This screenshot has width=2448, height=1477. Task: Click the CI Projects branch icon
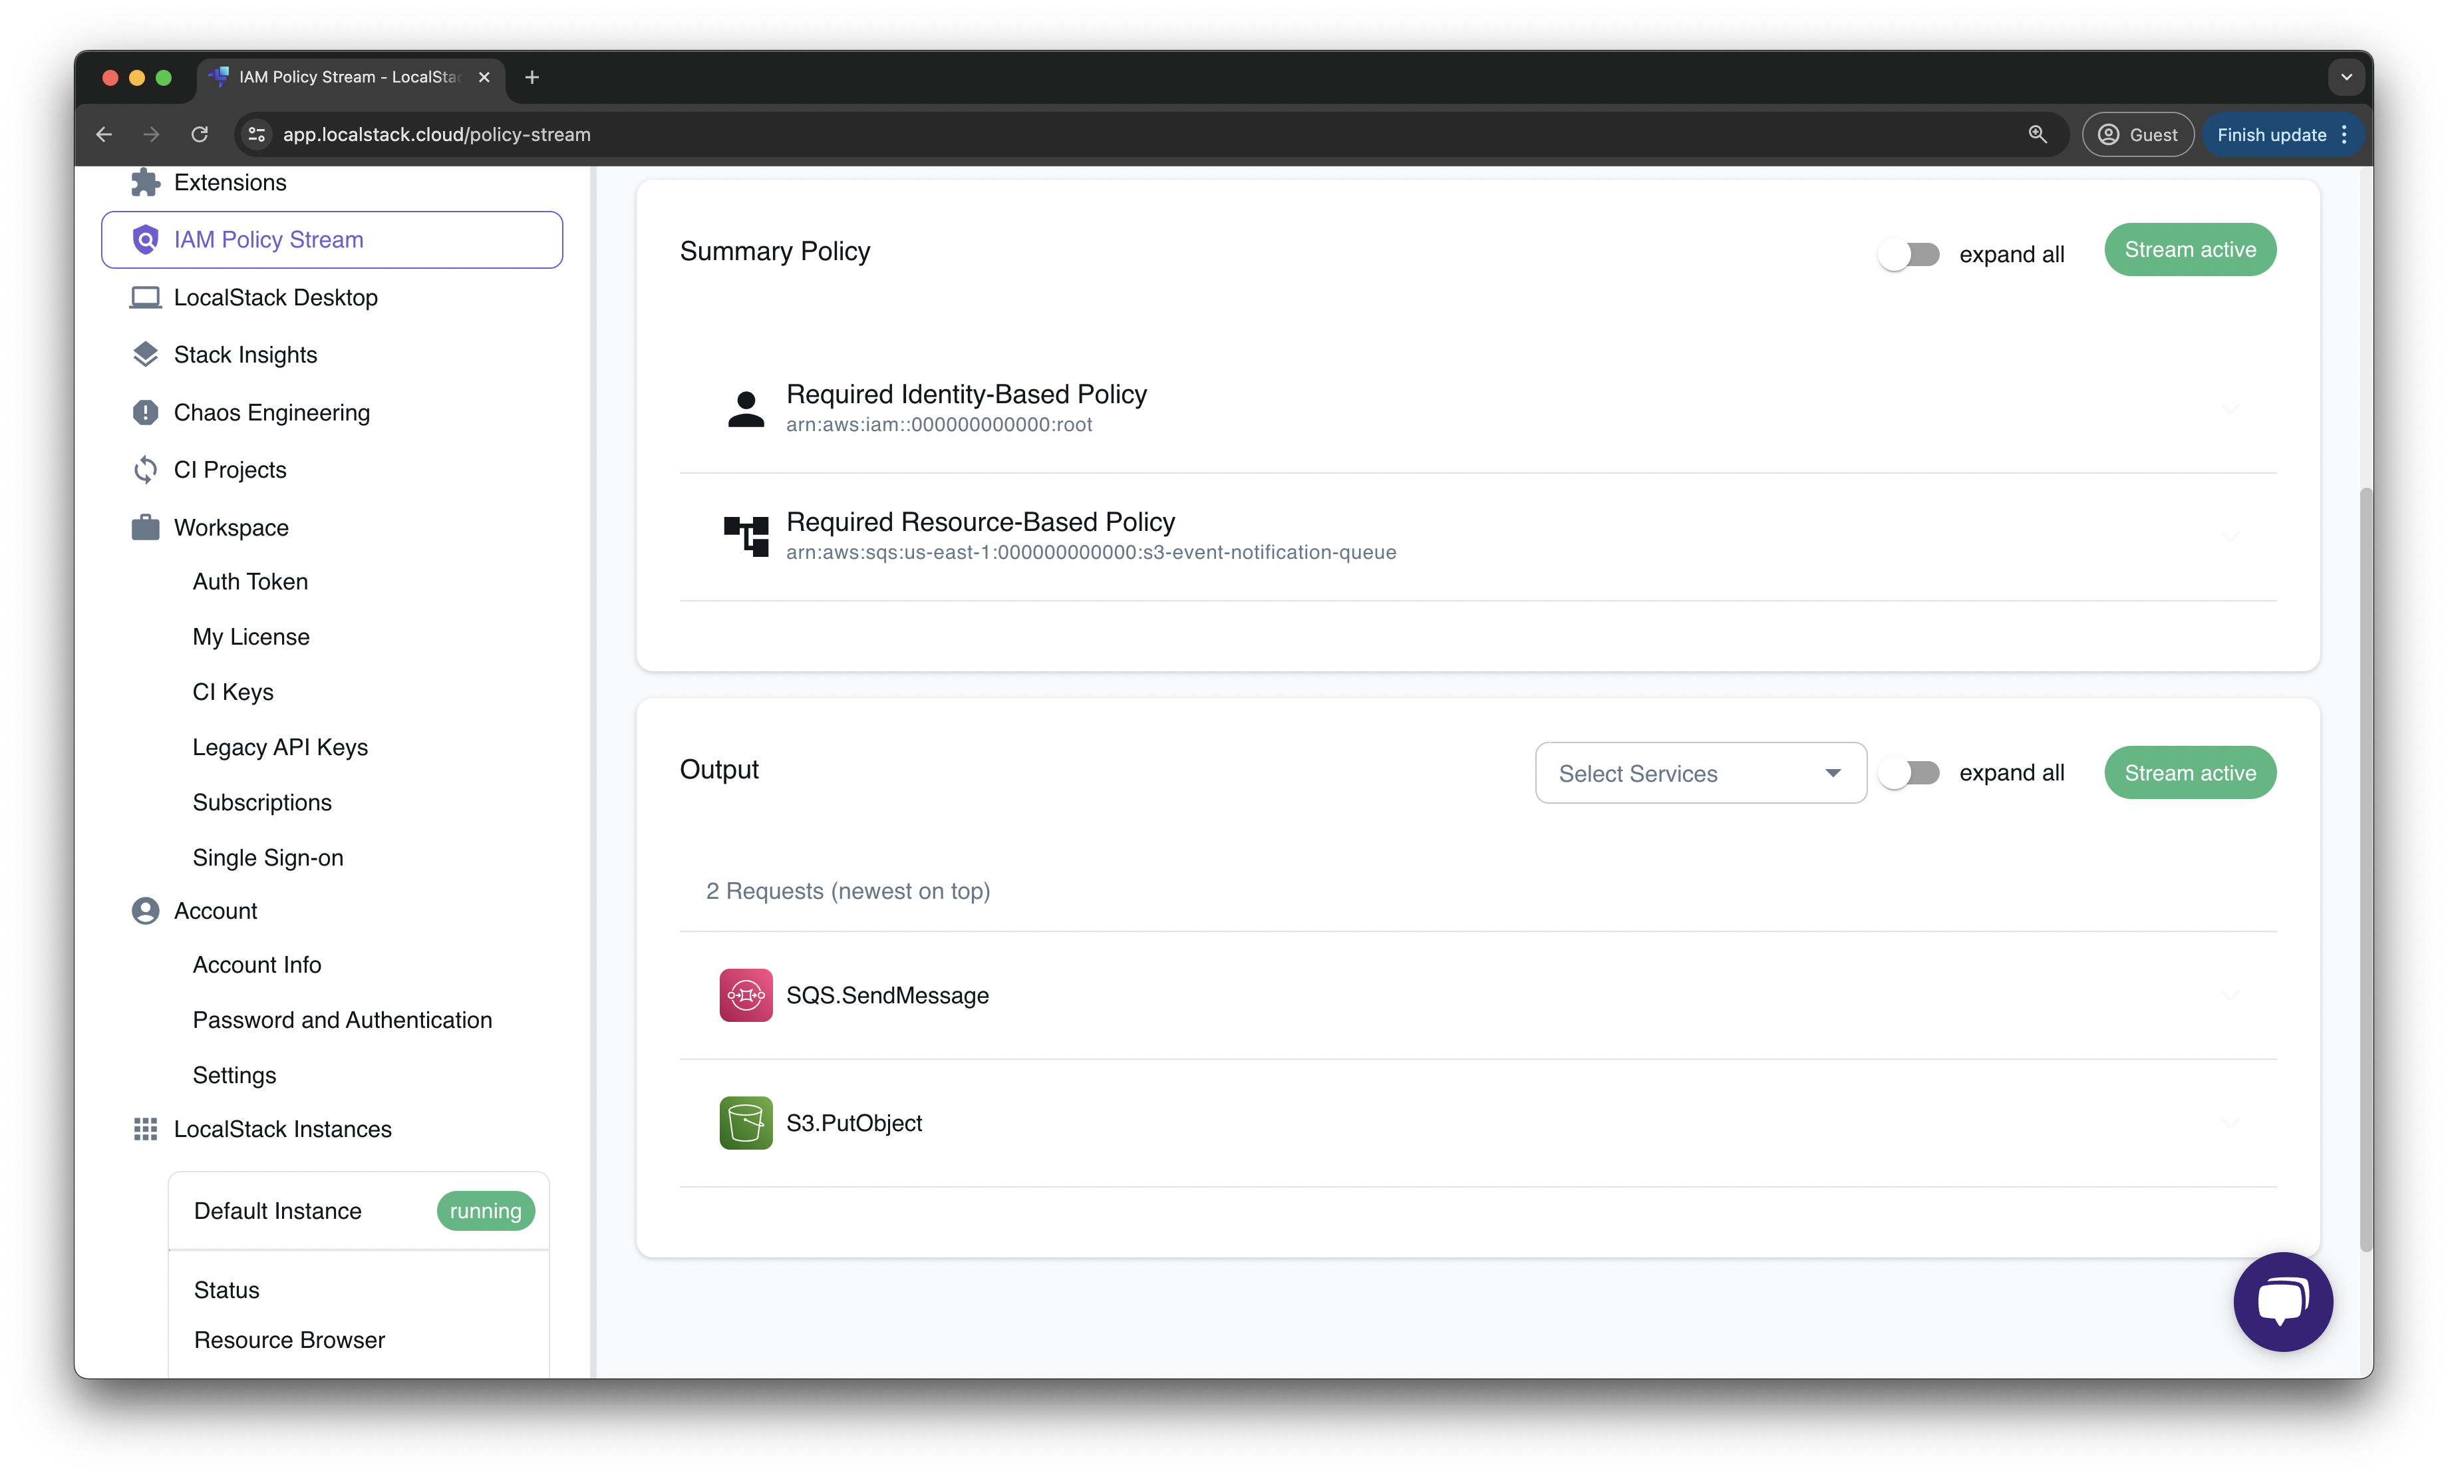click(x=144, y=468)
